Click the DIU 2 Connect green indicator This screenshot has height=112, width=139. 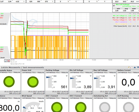(81, 107)
